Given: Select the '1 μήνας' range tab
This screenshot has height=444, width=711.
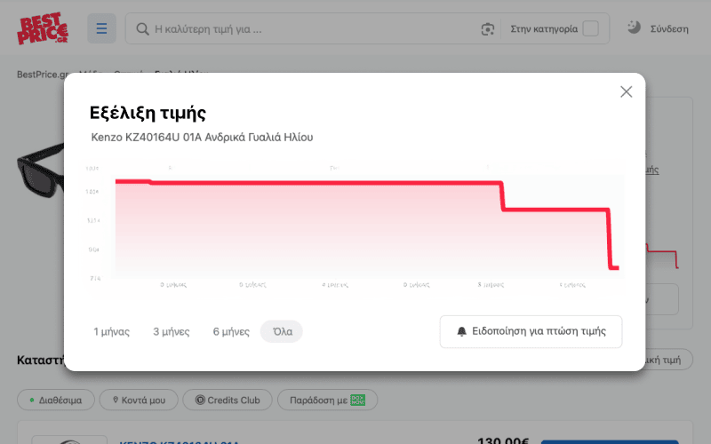Looking at the screenshot, I should 112,331.
